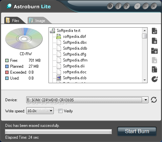Click the Remove file icon
Screen dimensions: 162x142
tap(154, 60)
